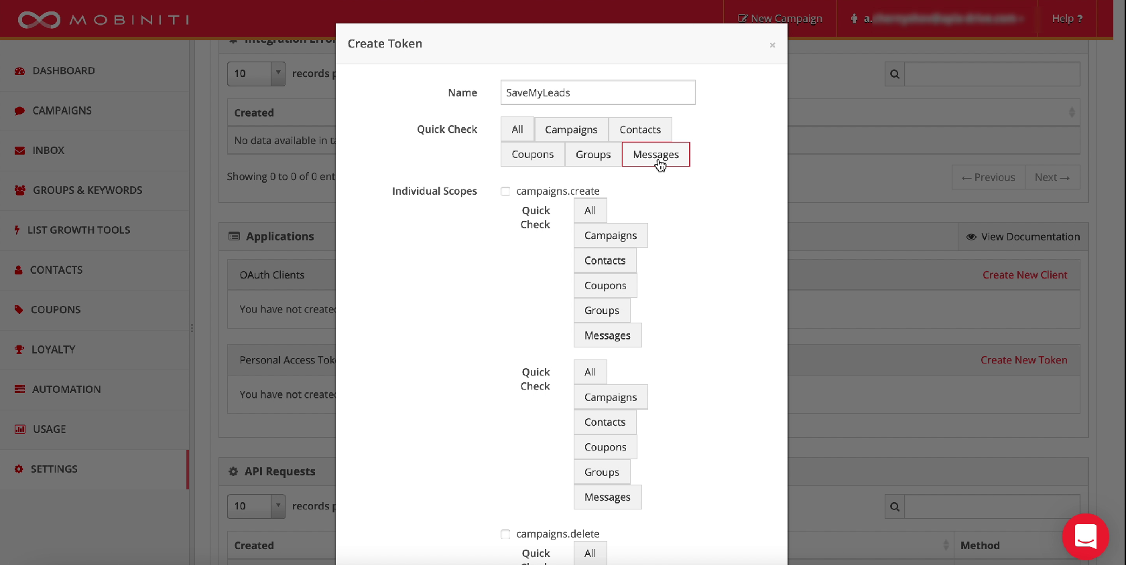Click Messages under campaigns.create Quick Check
The height and width of the screenshot is (565, 1126).
pyautogui.click(x=607, y=335)
